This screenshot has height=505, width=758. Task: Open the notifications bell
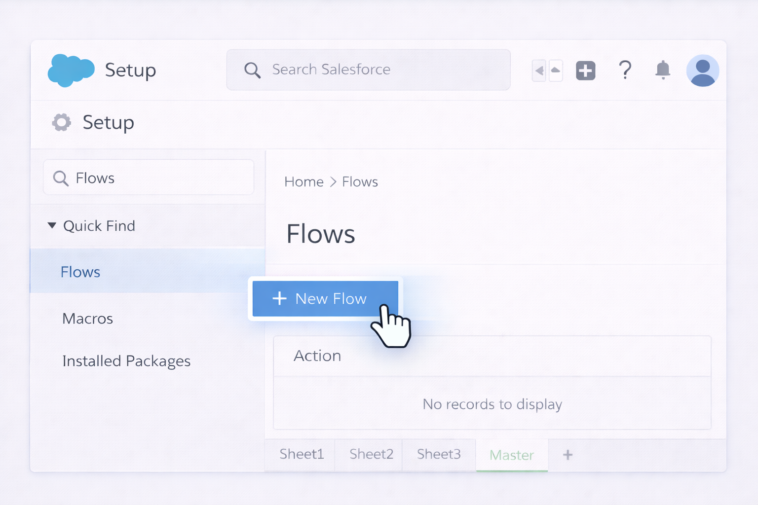pos(663,70)
